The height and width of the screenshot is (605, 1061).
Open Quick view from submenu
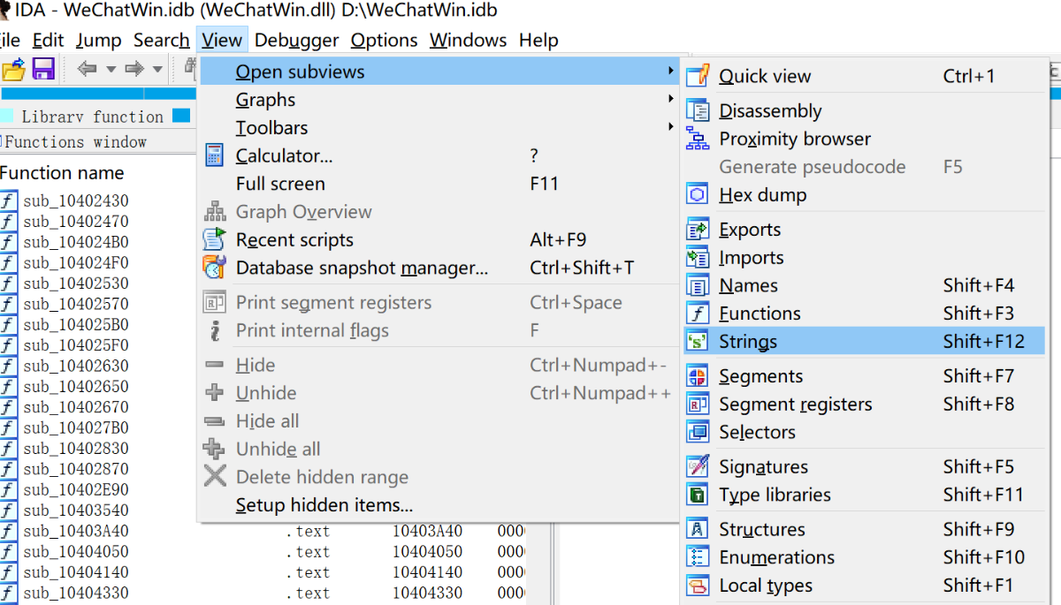pos(864,76)
